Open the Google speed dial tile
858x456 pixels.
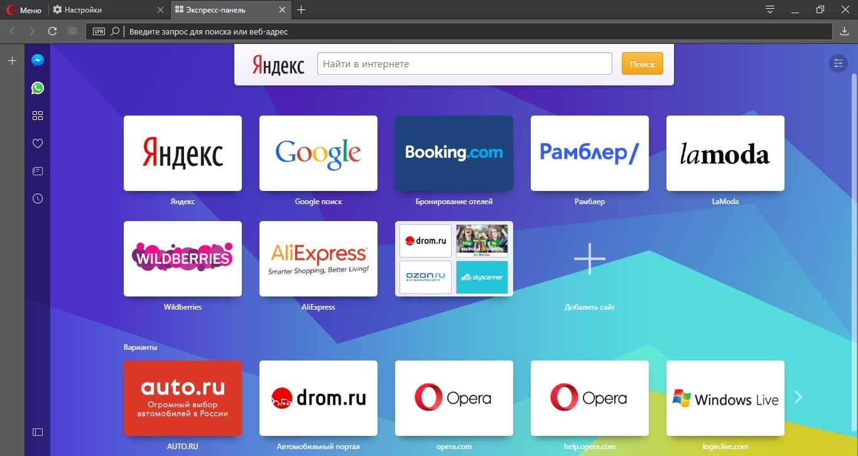(x=318, y=153)
